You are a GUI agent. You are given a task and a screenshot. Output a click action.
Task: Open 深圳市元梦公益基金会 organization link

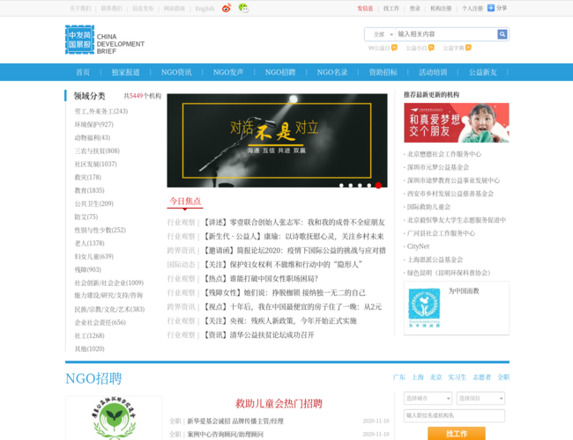pyautogui.click(x=438, y=167)
